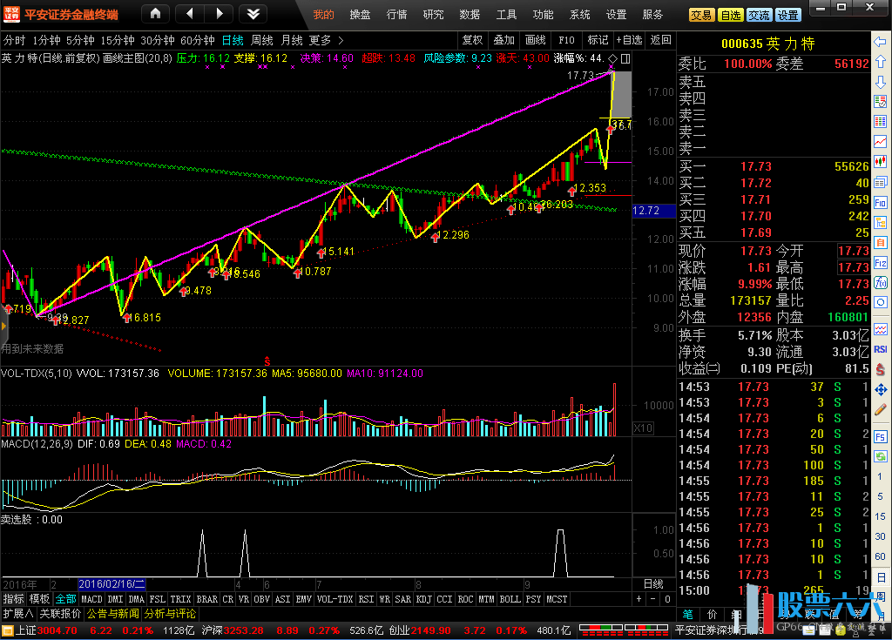Click the yellow 自选 button
892x640 pixels.
point(731,16)
